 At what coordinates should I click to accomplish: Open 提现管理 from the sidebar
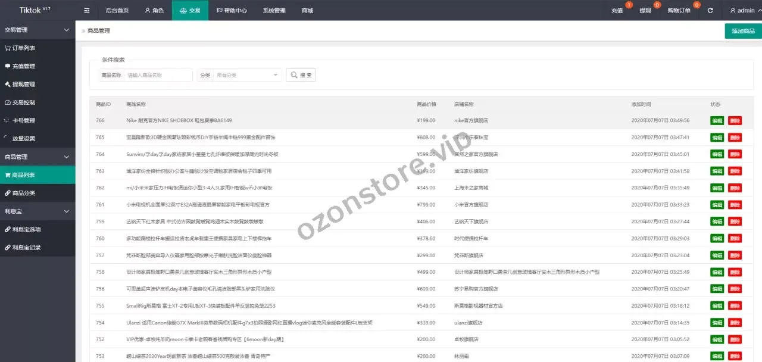point(24,85)
